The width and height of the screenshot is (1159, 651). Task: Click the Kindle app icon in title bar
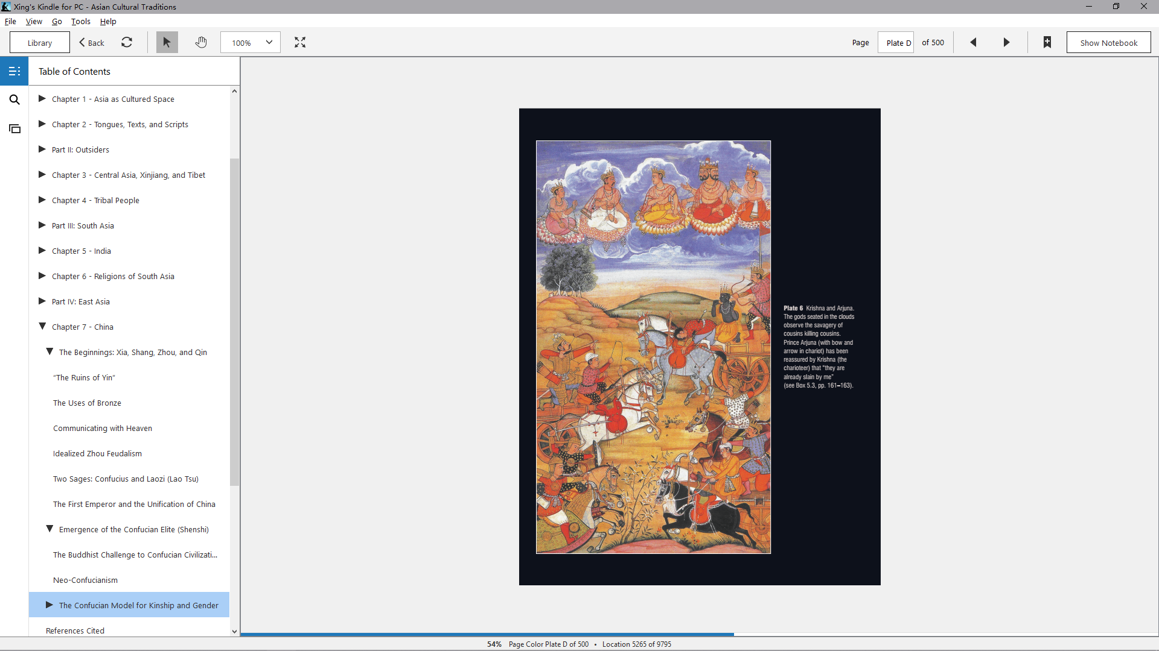coord(6,7)
